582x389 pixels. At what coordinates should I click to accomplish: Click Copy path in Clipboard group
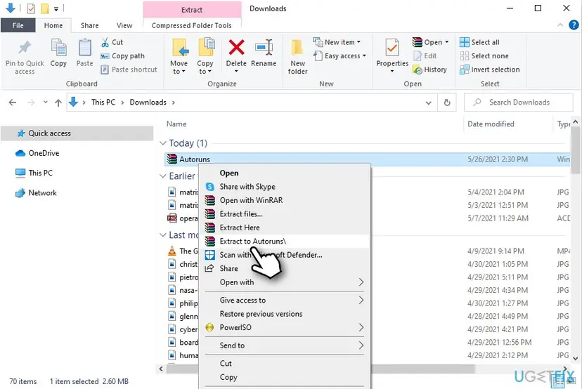(123, 56)
